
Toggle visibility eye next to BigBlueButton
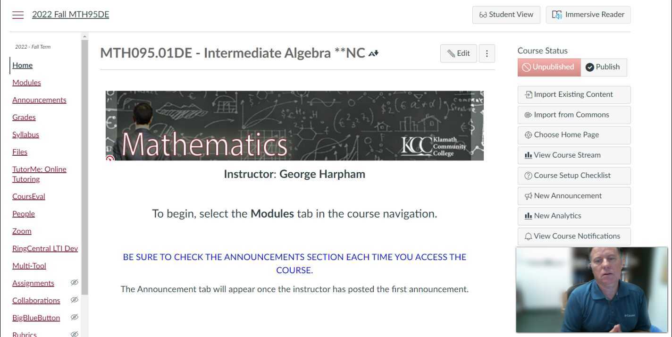tap(74, 317)
